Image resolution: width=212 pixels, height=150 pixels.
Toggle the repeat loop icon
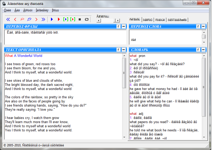tap(87, 19)
